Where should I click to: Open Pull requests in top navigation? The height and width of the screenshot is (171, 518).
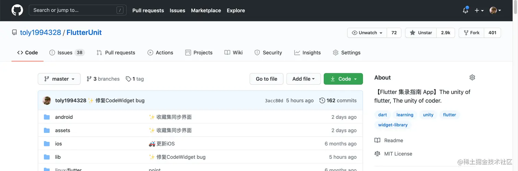click(x=148, y=11)
